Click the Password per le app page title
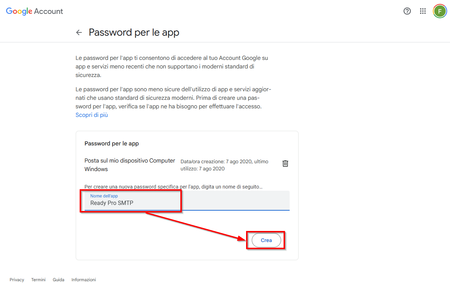 tap(134, 32)
